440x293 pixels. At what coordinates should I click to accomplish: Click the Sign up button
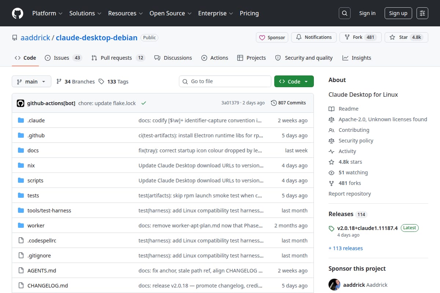398,13
